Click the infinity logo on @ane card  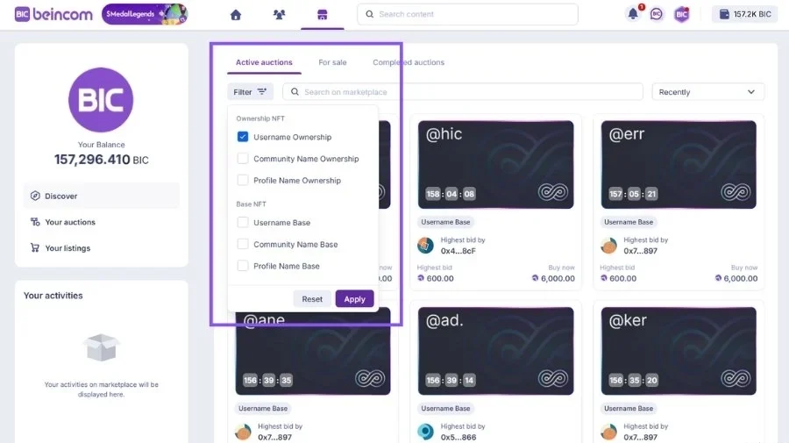370,379
